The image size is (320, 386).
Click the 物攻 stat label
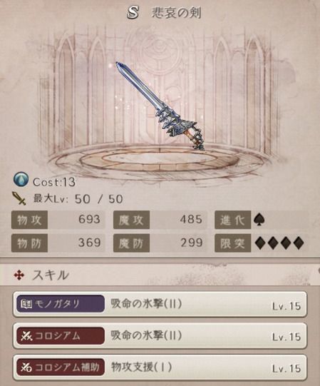[29, 220]
